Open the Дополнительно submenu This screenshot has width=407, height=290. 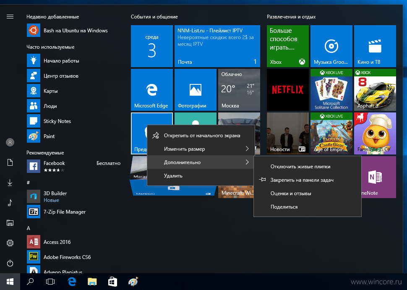201,162
